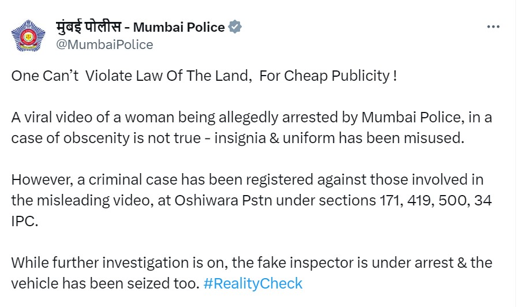Click the Mumbai Police profile avatar
Image resolution: width=528 pixels, height=307 pixels.
point(28,35)
